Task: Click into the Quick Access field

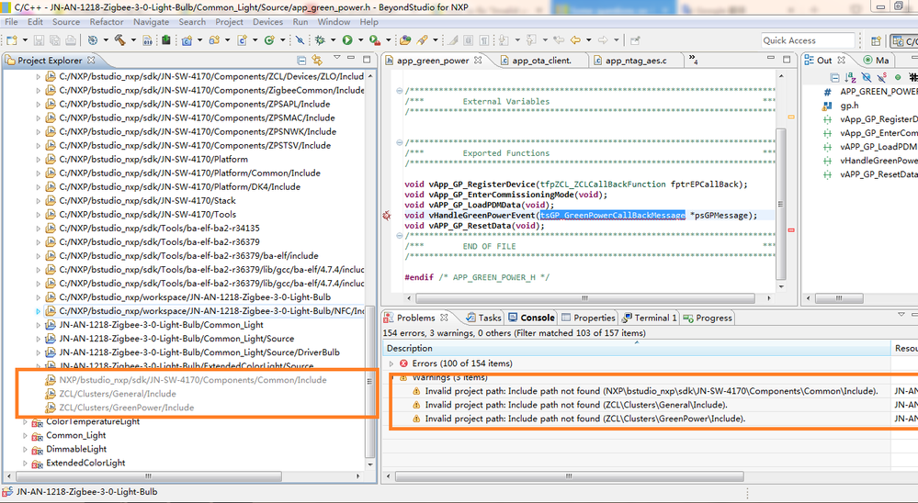Action: coord(808,40)
